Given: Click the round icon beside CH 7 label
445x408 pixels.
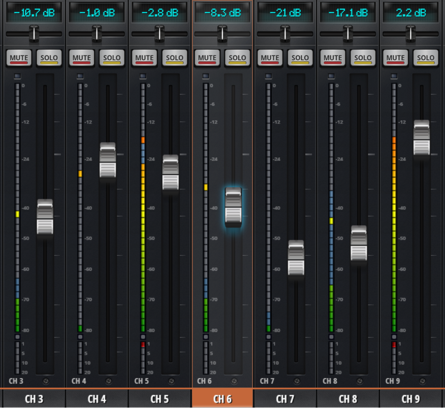Looking at the screenshot, I should click(296, 381).
